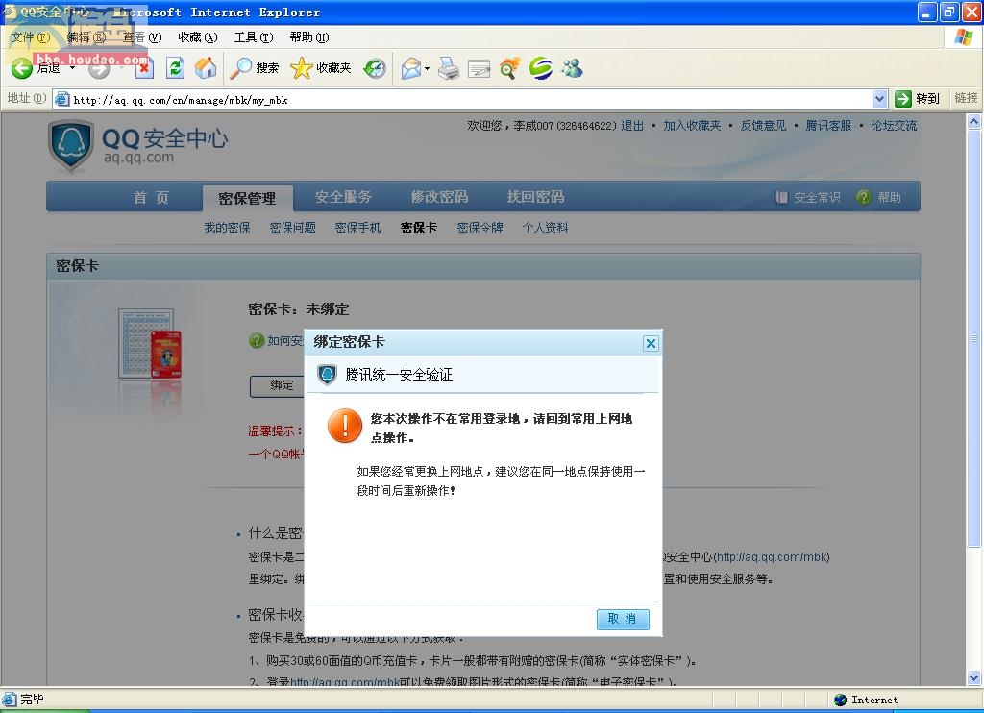
Task: Open the address bar history dropdown
Action: pos(879,99)
